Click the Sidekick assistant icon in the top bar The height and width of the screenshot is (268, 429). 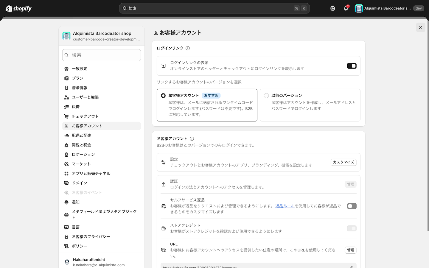coord(333,8)
